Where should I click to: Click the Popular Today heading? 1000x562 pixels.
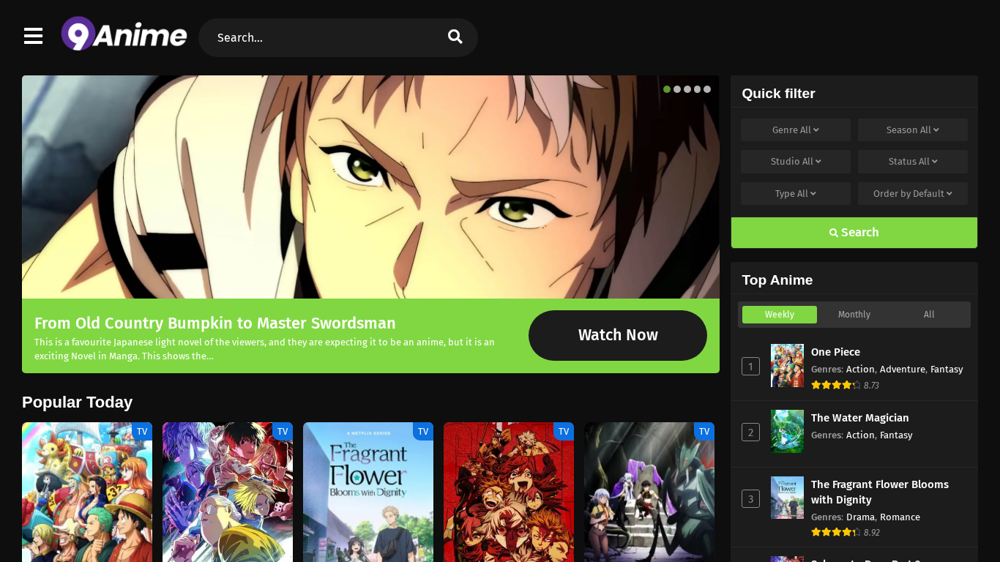pos(78,402)
